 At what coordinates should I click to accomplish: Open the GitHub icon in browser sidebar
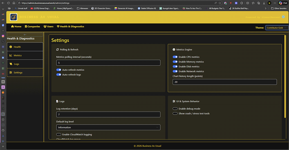point(3,130)
